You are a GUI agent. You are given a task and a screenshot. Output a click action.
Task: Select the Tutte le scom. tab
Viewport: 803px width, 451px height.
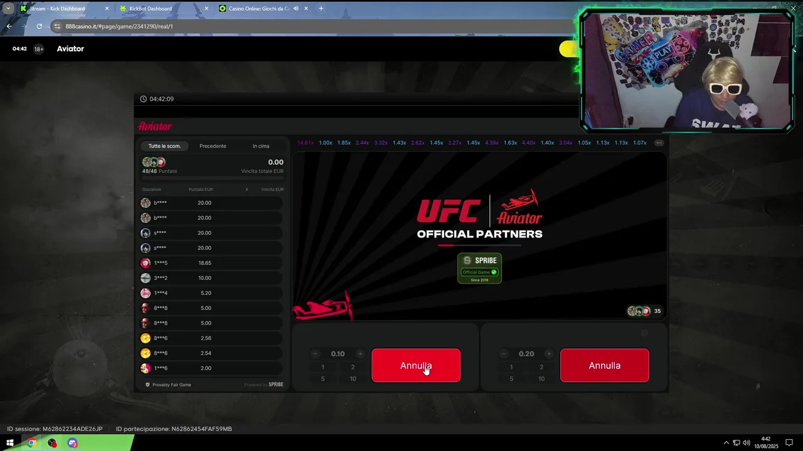(x=164, y=146)
